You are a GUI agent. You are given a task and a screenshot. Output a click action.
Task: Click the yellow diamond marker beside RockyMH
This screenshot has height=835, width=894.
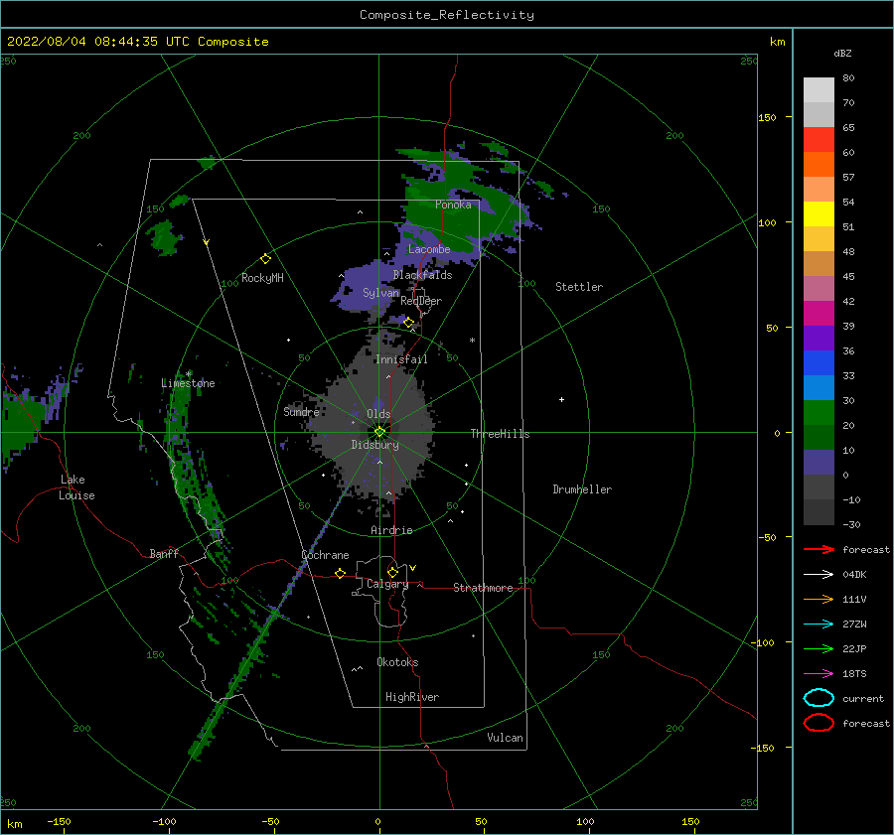pos(265,259)
